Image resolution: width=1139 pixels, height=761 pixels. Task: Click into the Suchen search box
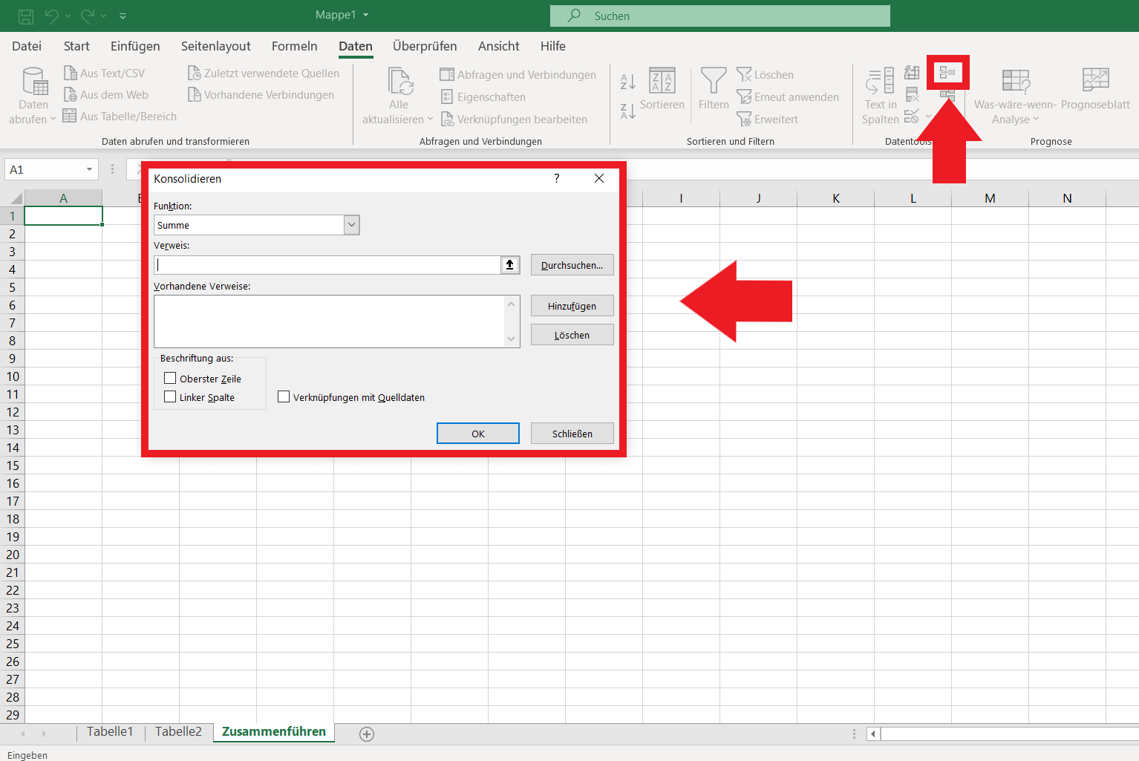click(719, 16)
